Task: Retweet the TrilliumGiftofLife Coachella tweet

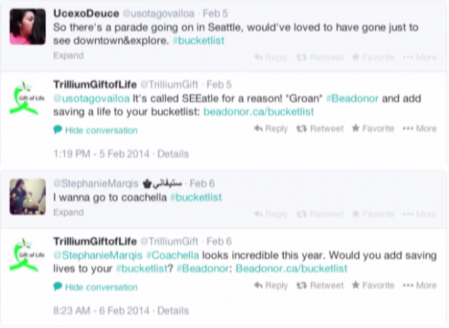Action: tap(320, 286)
